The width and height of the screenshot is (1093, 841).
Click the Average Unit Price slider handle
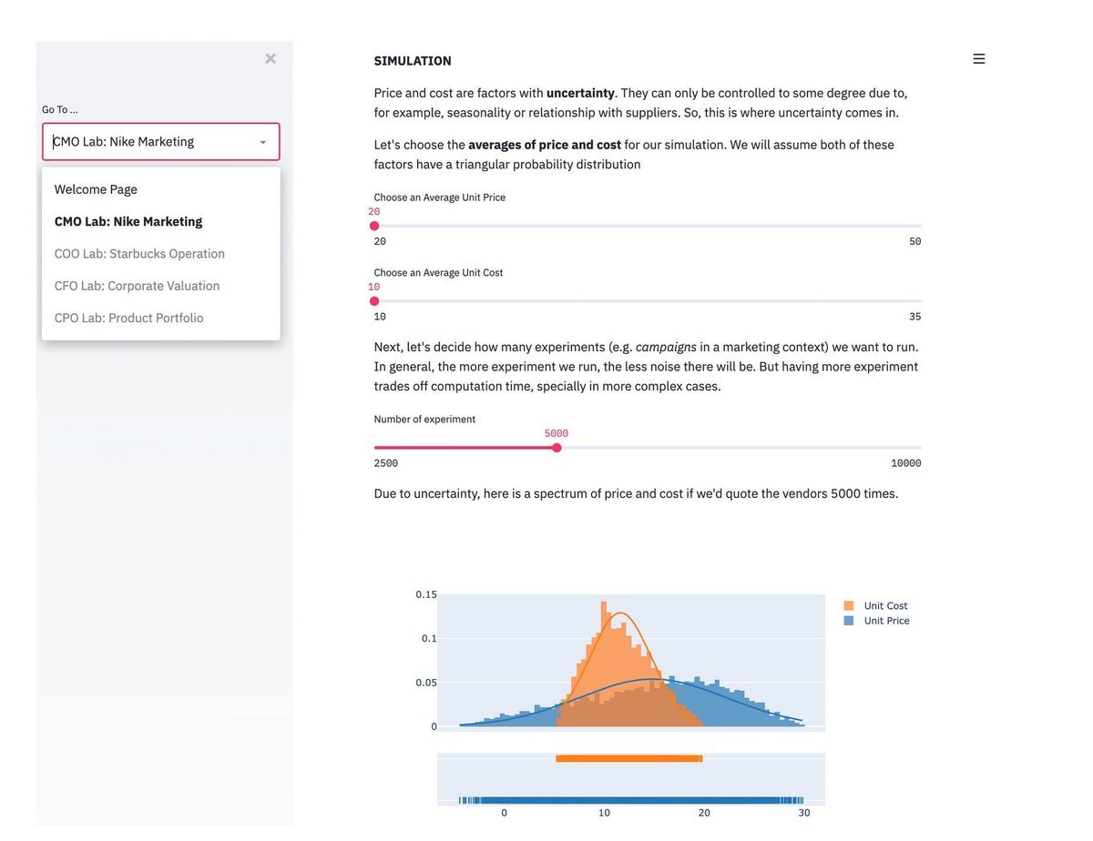click(374, 226)
